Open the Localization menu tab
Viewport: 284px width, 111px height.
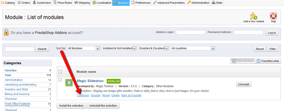[102, 3]
